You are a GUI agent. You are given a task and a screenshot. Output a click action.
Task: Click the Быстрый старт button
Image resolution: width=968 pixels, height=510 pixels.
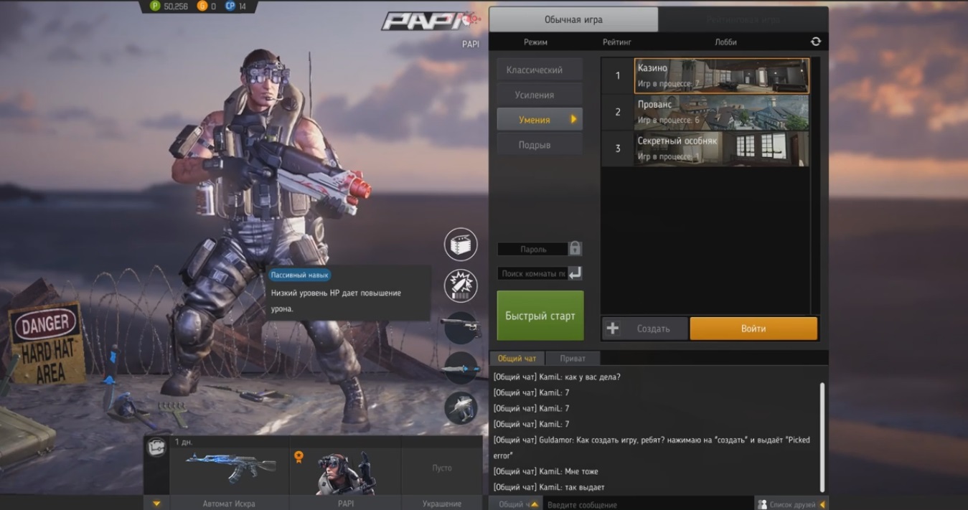[x=540, y=316]
